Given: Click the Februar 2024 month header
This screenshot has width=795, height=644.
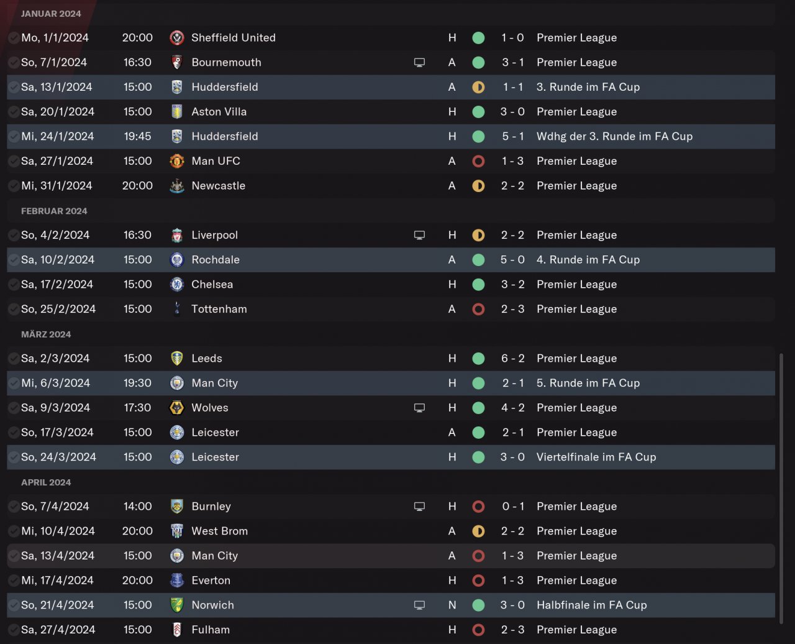Looking at the screenshot, I should click(x=54, y=211).
